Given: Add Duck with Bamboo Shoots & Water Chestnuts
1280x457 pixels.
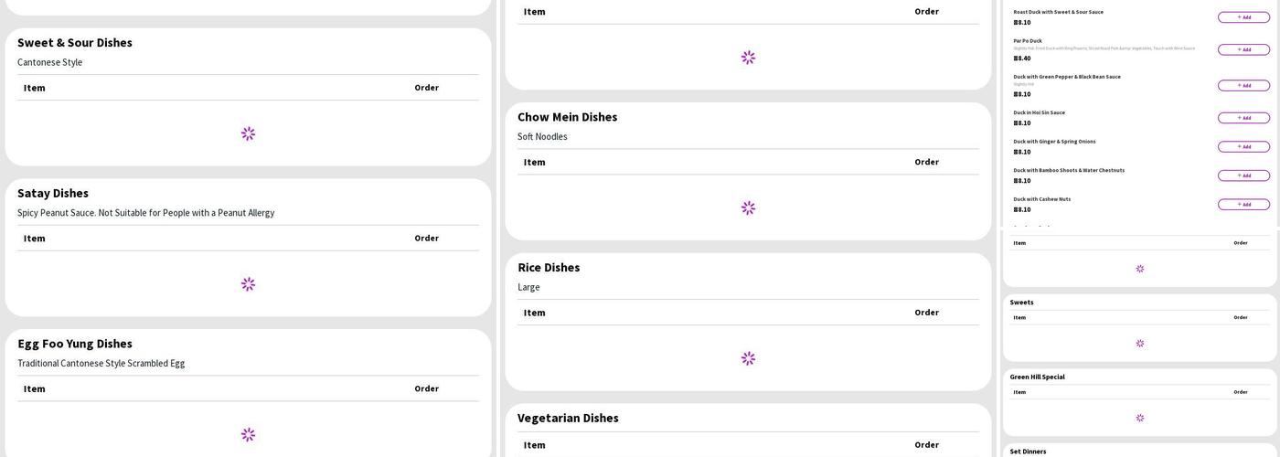Looking at the screenshot, I should point(1243,175).
